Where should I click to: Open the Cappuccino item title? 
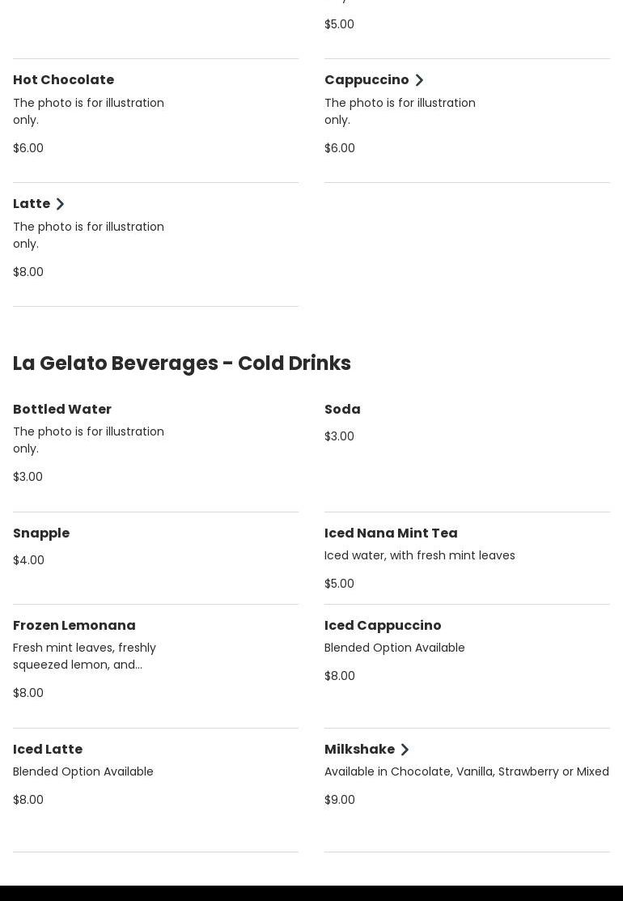[367, 79]
